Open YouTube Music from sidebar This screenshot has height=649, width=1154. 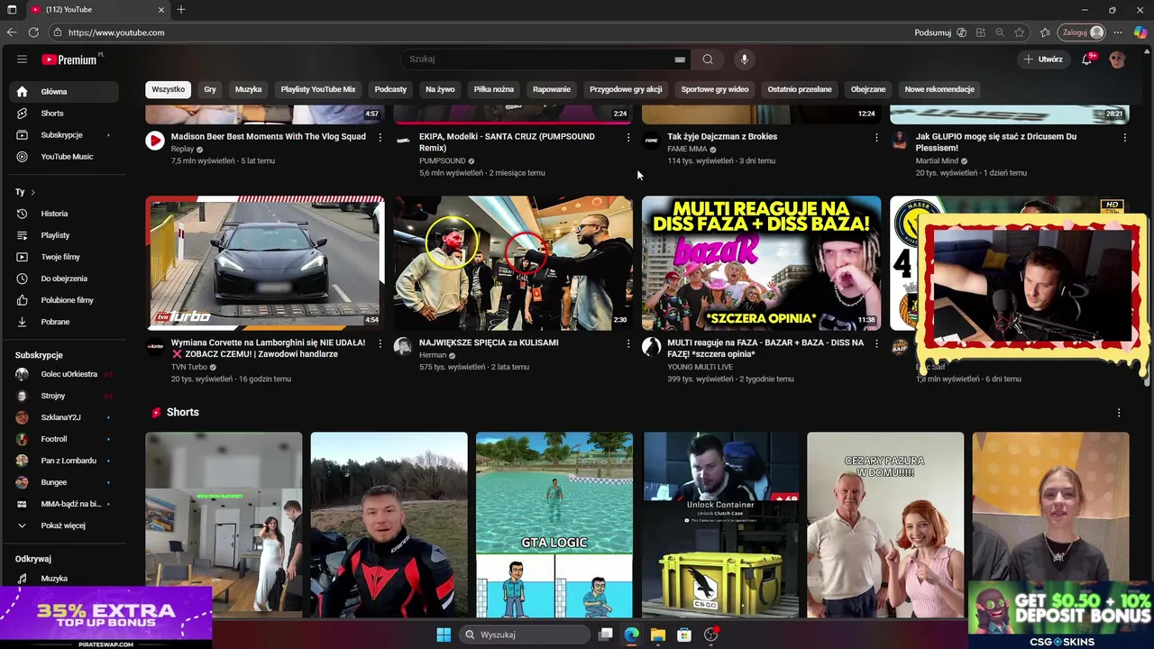[64, 157]
